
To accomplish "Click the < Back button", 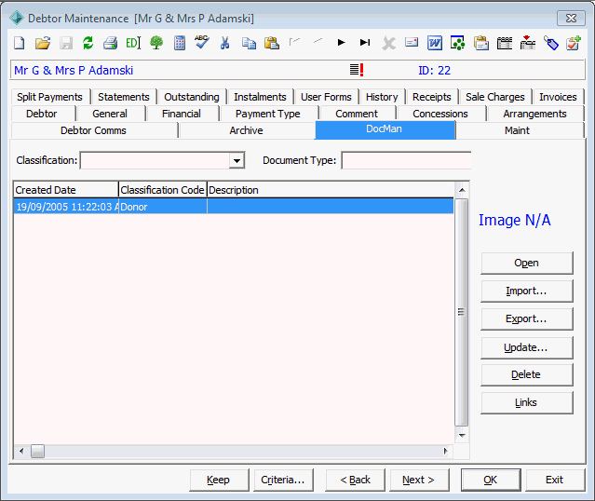I will (x=355, y=480).
